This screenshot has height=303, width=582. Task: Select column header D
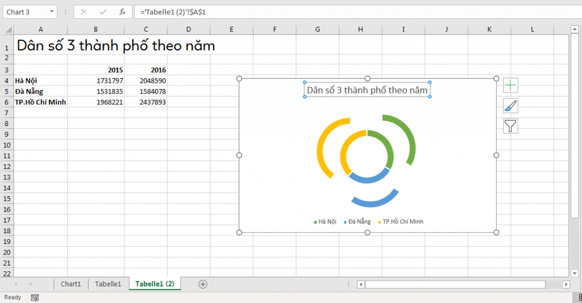(x=189, y=29)
